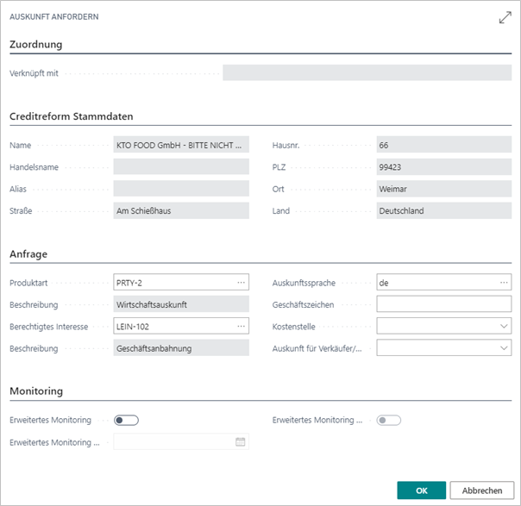The width and height of the screenshot is (521, 506).
Task: Select the Produktart text showing PRTY-2
Action: (173, 282)
